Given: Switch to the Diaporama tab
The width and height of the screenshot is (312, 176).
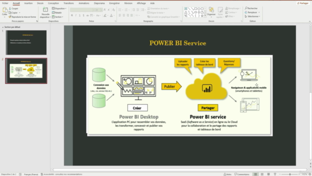Looking at the screenshot, I should [x=99, y=3].
